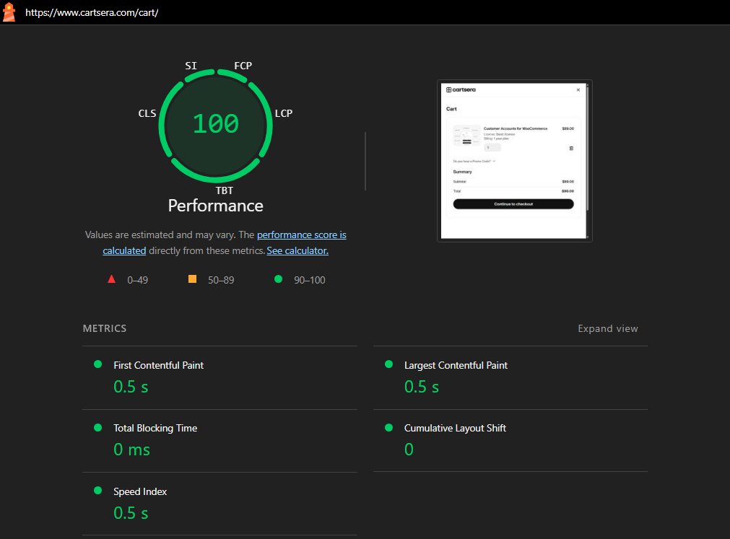Click the performance score 100 gauge
Screen dimensions: 730x539
pos(216,126)
